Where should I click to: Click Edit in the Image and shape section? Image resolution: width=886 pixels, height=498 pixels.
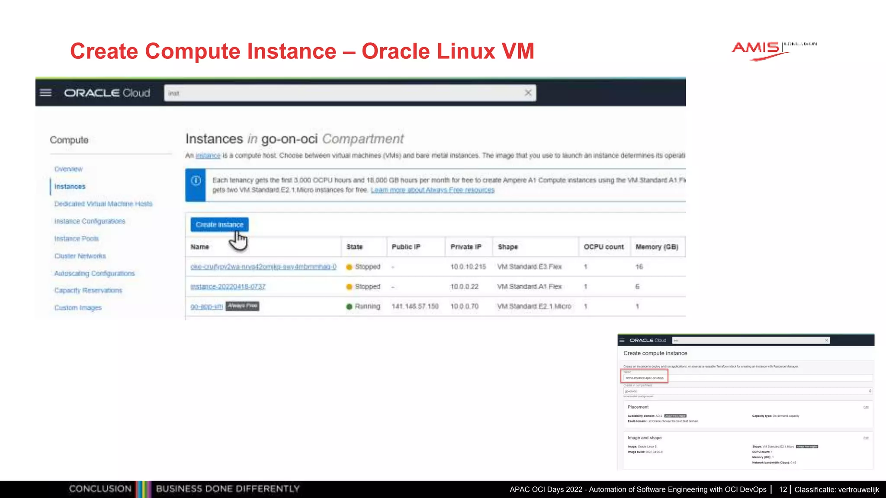pyautogui.click(x=866, y=438)
